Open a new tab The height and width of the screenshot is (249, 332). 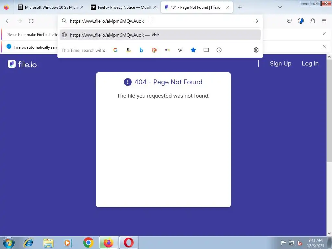tap(240, 7)
